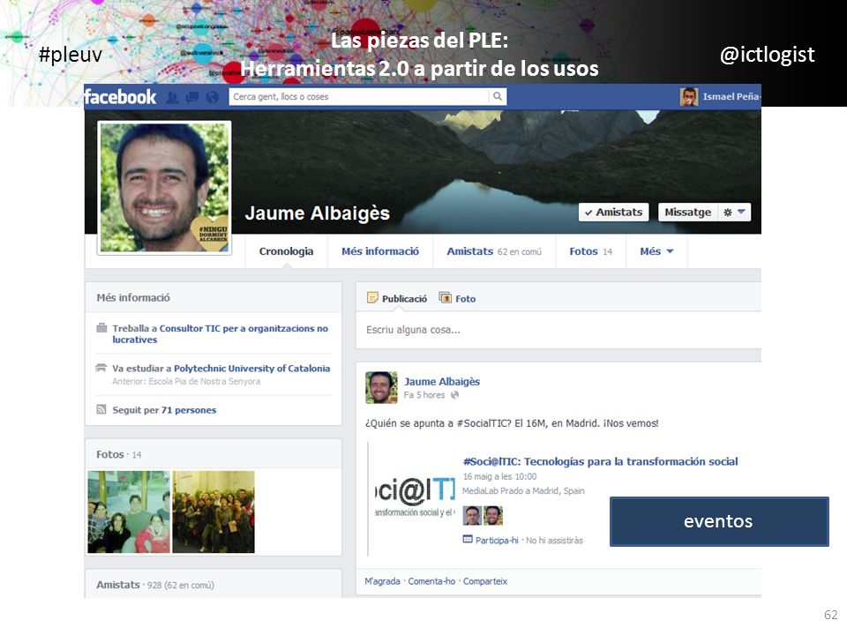Click the Soci@lTIC event logo image
The width and height of the screenshot is (847, 635).
coord(415,497)
